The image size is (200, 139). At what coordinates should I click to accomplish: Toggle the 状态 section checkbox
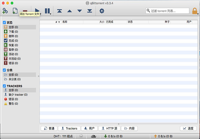point(4,23)
